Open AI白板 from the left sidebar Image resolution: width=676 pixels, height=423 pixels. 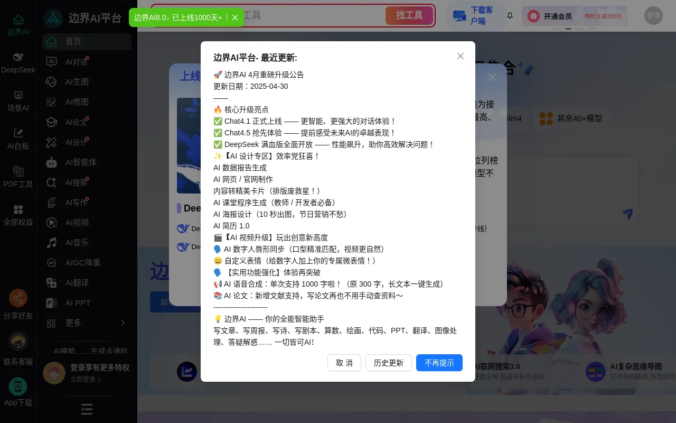pos(18,137)
